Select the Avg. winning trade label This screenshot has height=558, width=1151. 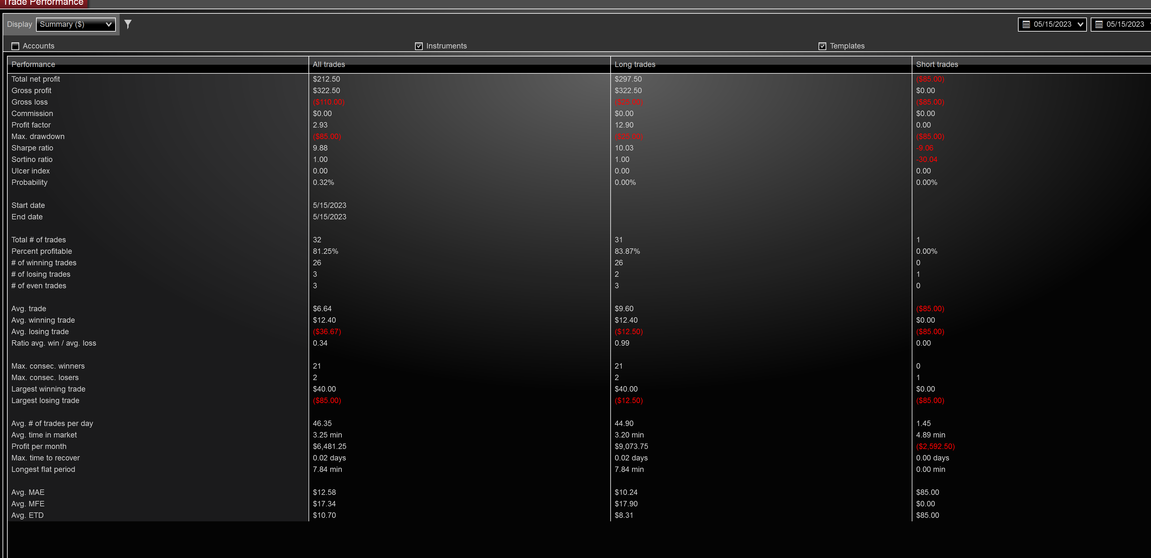tap(43, 320)
